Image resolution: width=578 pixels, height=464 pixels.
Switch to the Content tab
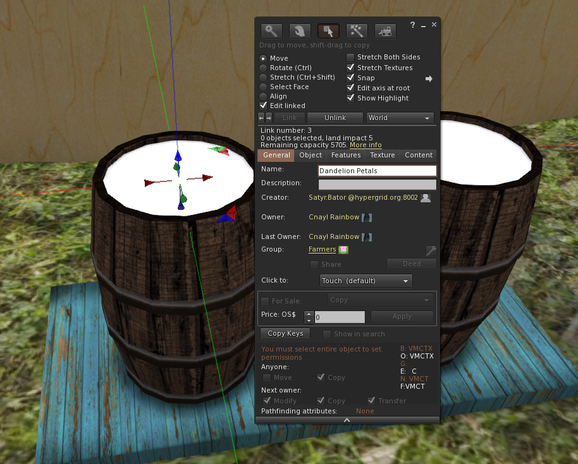418,156
